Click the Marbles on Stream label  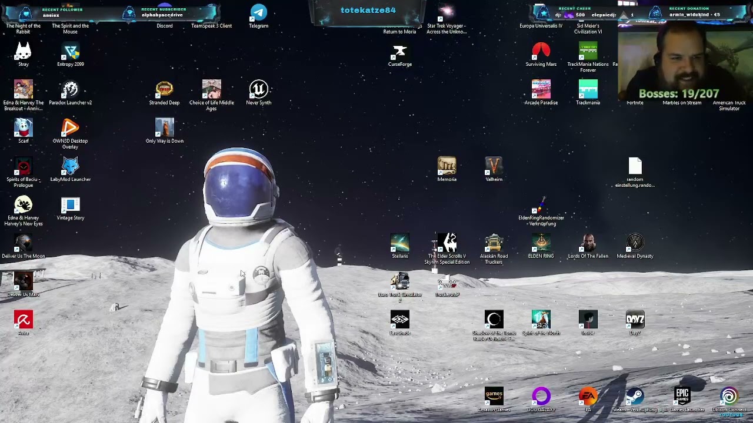pyautogui.click(x=682, y=103)
